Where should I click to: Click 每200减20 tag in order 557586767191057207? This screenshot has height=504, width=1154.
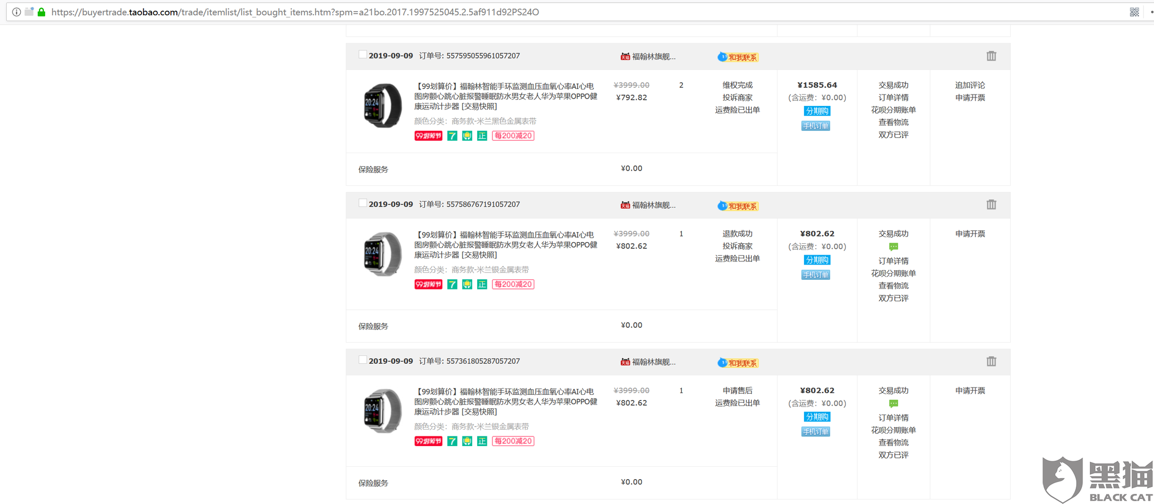coord(513,284)
